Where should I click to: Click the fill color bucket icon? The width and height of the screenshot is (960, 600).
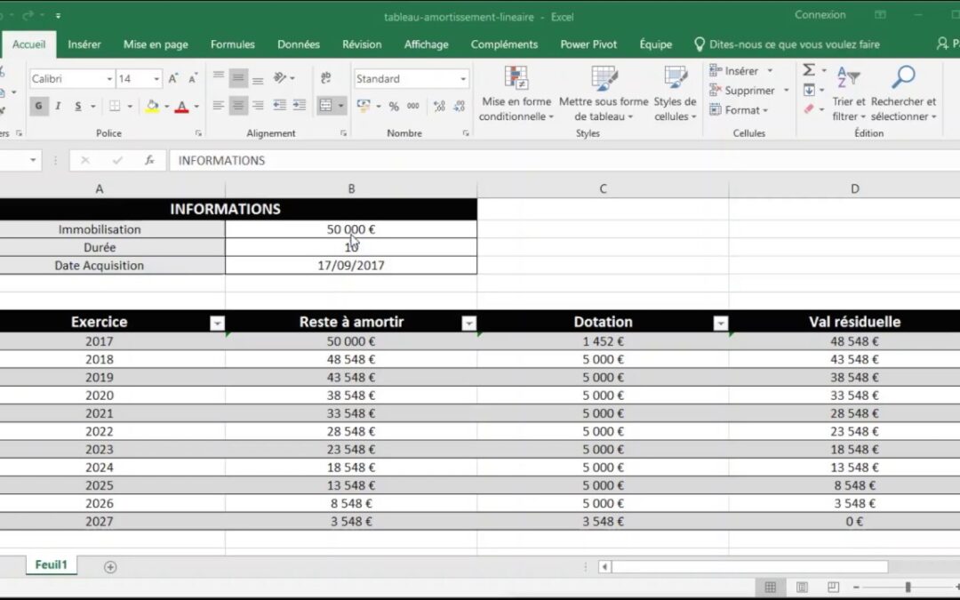click(153, 107)
